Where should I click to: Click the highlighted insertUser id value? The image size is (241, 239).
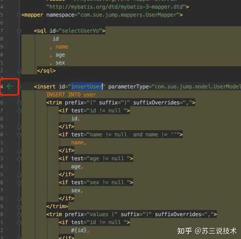pyautogui.click(x=87, y=86)
